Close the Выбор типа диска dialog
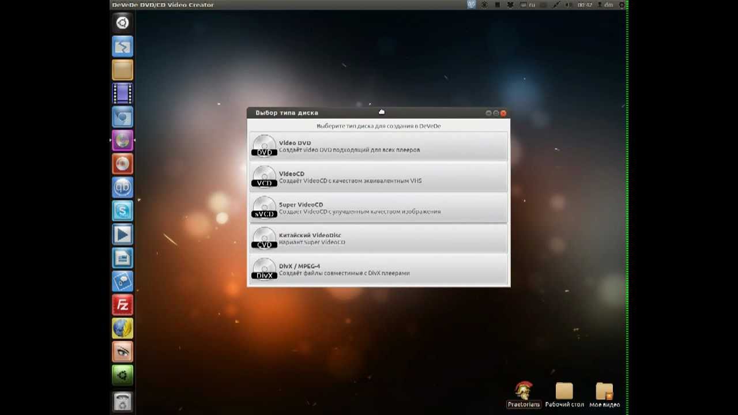Screen dimensions: 738x415 pos(503,113)
